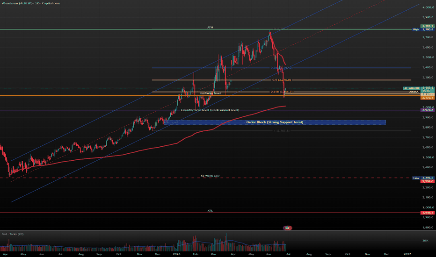
Task: Click the ALUMINIUM symbol price label
Action: point(412,88)
